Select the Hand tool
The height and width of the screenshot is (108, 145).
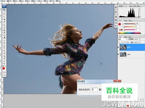(x=4, y=61)
